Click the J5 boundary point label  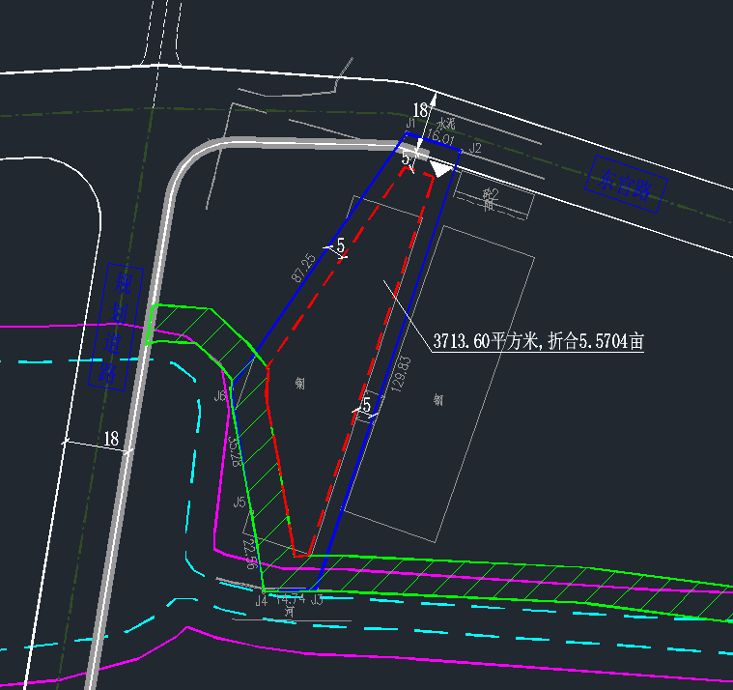(240, 503)
